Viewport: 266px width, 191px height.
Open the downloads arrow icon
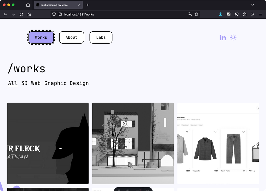220,14
